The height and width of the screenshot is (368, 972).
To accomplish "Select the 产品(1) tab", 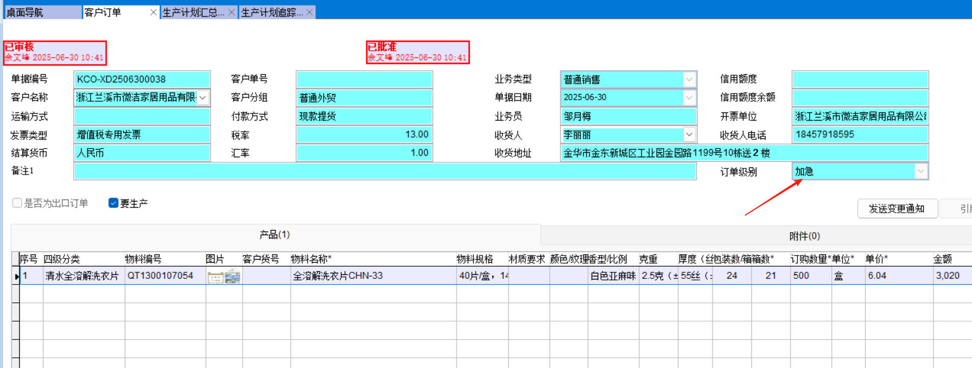I will 275,235.
